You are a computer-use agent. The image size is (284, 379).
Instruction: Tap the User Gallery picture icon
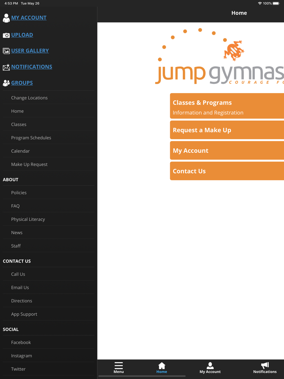(6, 51)
